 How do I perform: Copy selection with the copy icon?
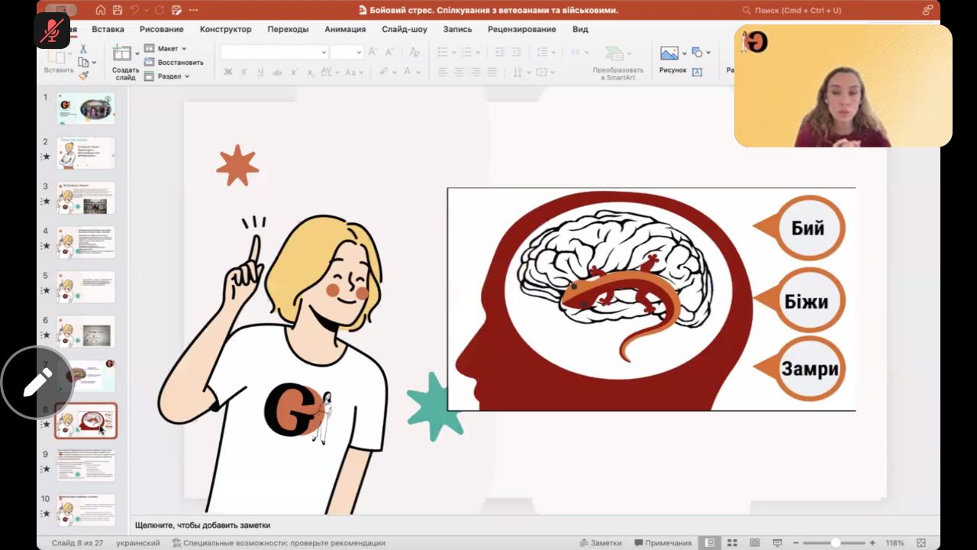[83, 62]
